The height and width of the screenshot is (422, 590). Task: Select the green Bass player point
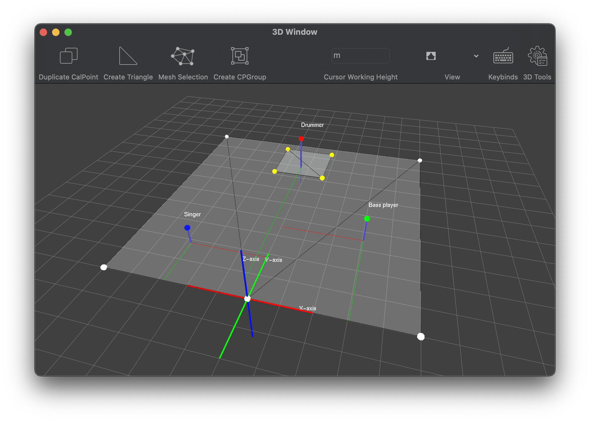[x=367, y=219]
